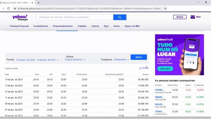Open Agro menu
The height and width of the screenshot is (119, 211).
point(106,26)
